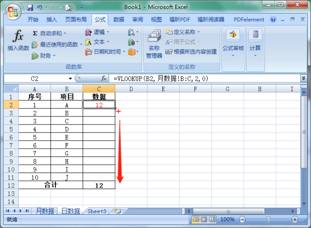
Task: Open the View (视图) ribbon tab
Action: [157, 19]
